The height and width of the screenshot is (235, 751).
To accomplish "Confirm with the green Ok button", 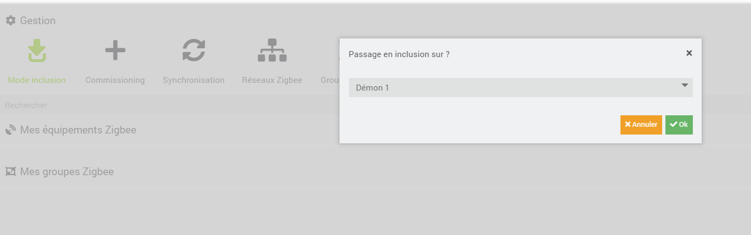I will pyautogui.click(x=679, y=125).
